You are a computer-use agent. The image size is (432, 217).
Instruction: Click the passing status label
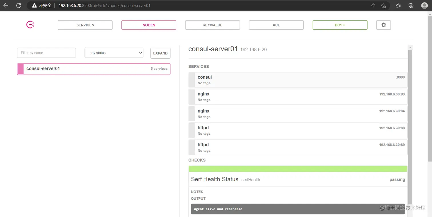[397, 180]
